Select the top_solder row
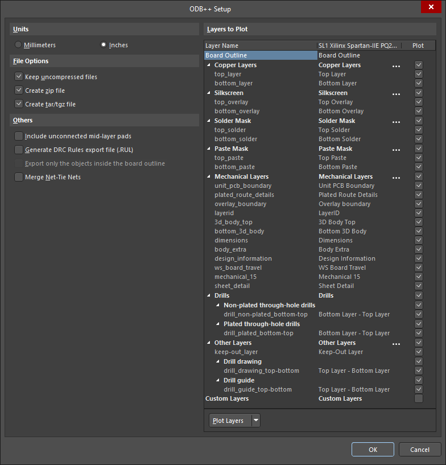Screen dimensions: 446x465 click(x=320, y=130)
